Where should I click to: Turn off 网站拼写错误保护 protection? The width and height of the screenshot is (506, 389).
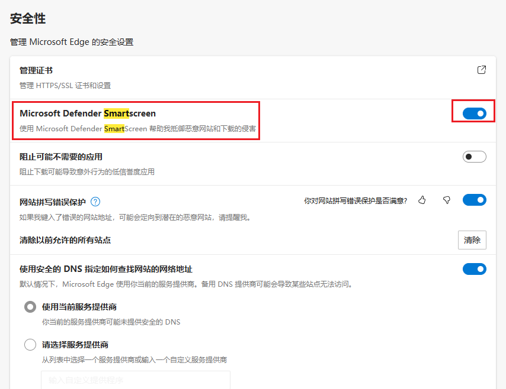[474, 200]
